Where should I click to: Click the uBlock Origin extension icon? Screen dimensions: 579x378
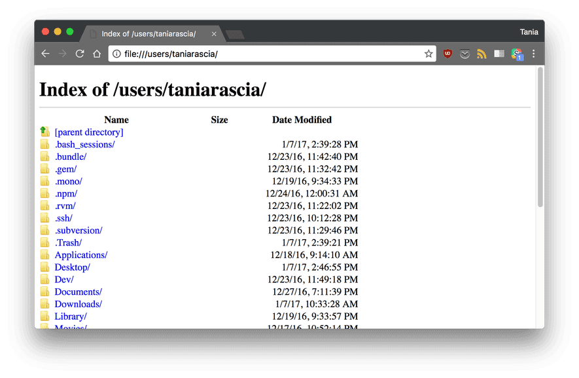[x=447, y=54]
